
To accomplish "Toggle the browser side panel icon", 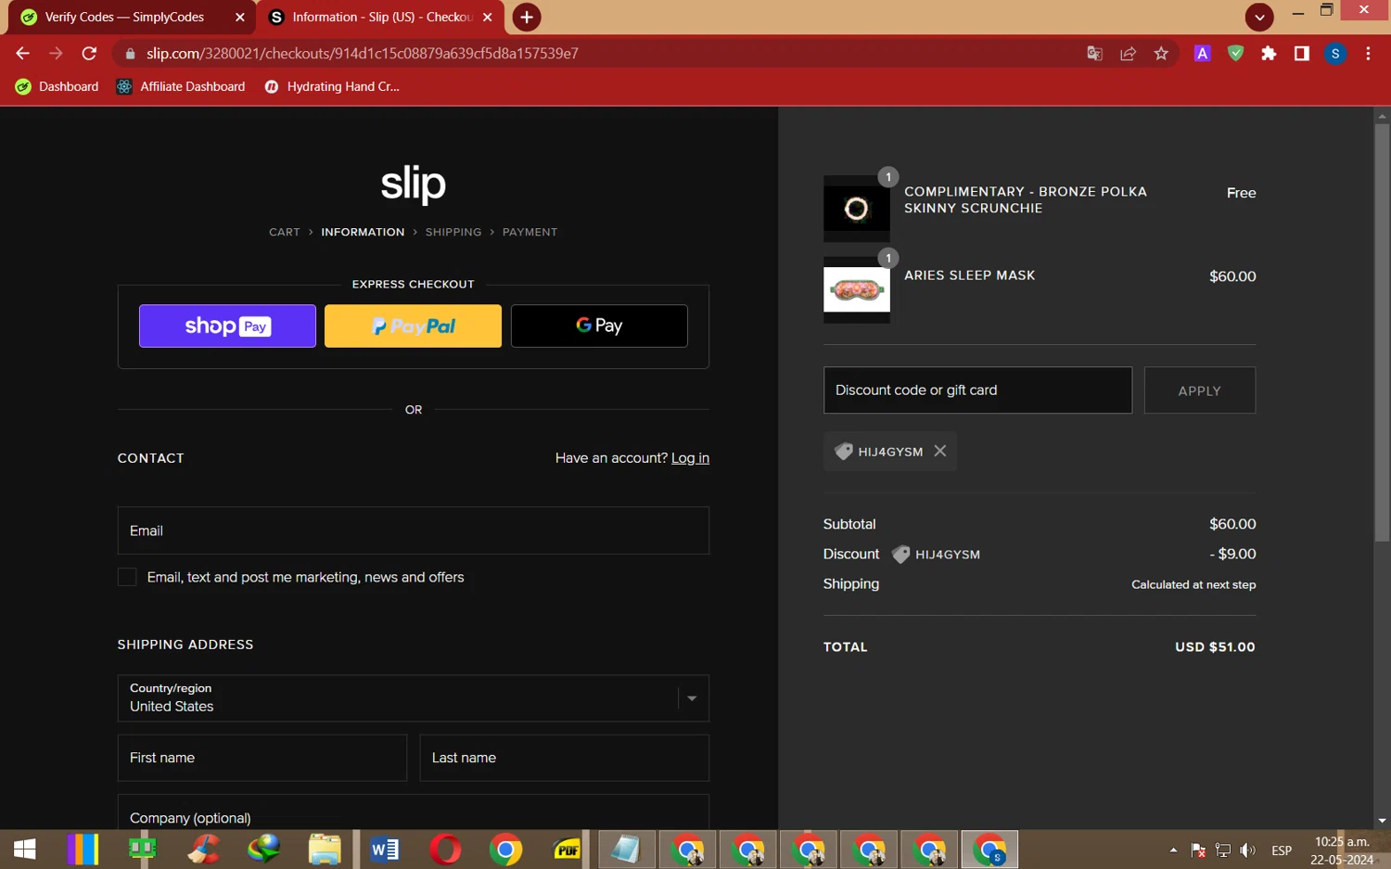I will pos(1302,54).
